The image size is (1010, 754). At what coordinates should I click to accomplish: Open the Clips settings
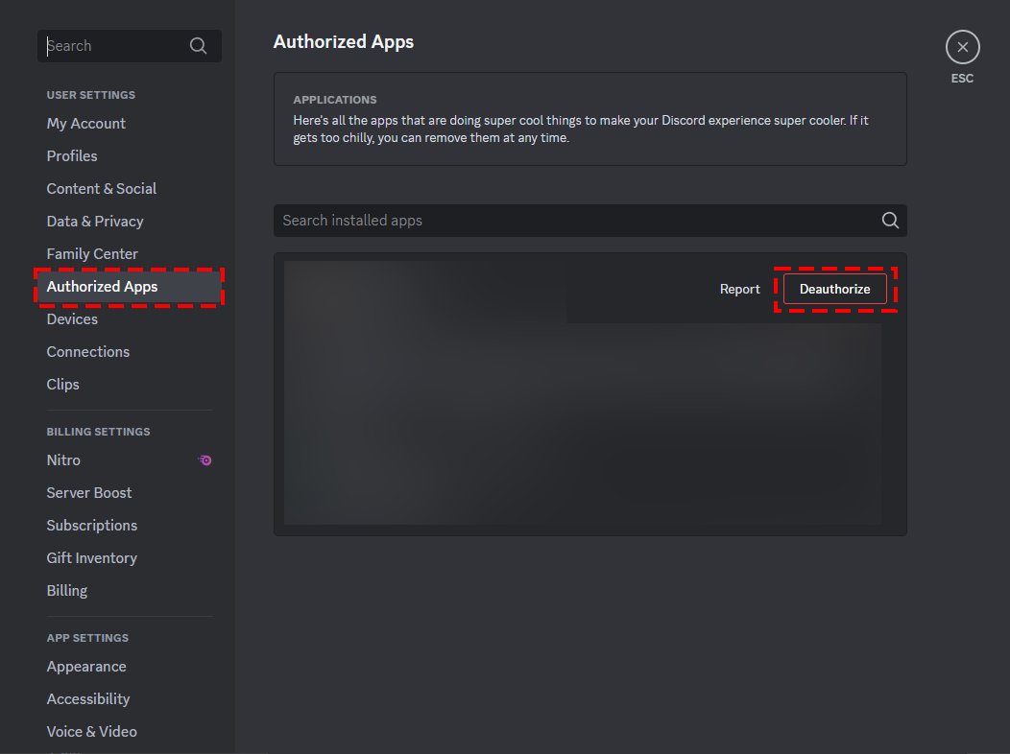coord(62,384)
